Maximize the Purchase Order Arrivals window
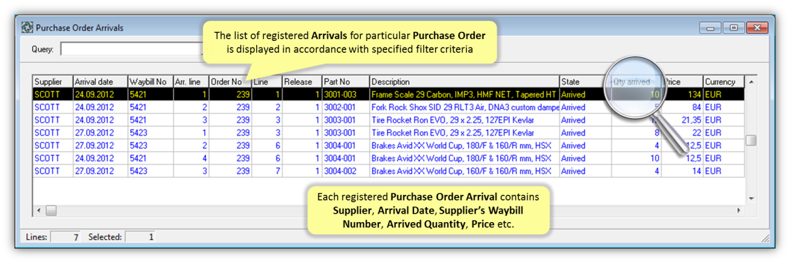This screenshot has width=790, height=263. click(x=733, y=28)
